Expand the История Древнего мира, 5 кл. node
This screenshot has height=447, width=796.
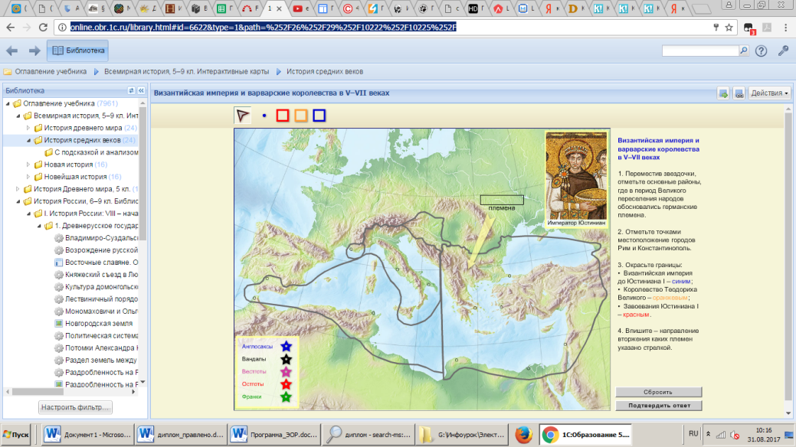point(18,189)
